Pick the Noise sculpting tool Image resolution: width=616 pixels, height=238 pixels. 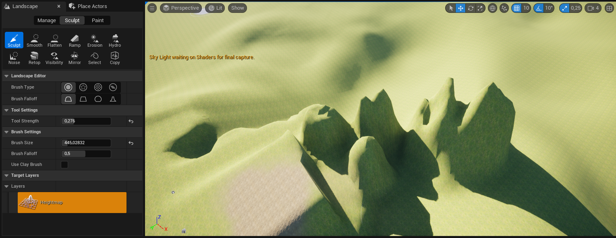tap(14, 58)
